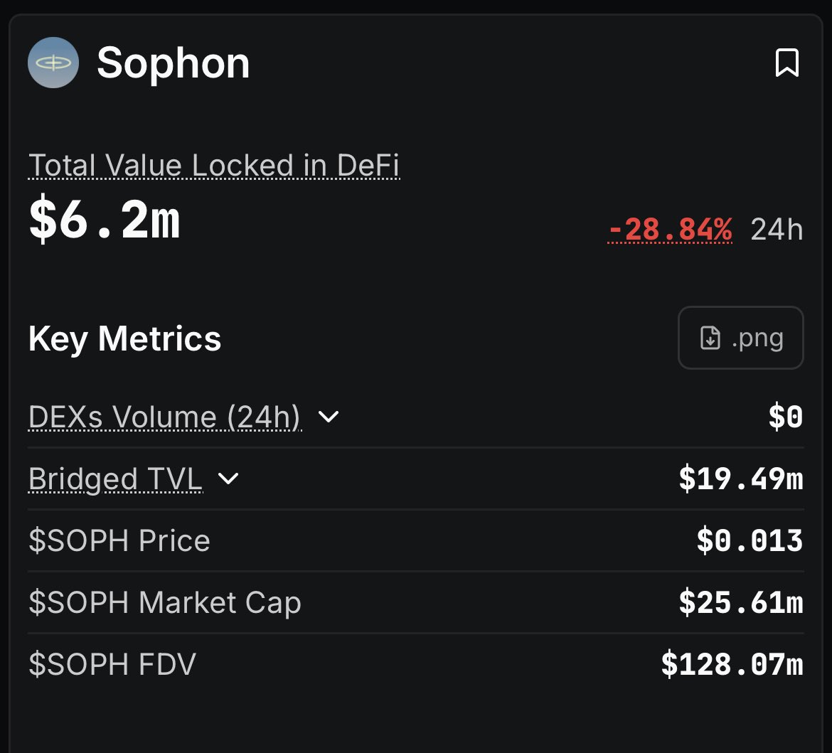
Task: Click the $128.07m FDV value
Action: (732, 665)
